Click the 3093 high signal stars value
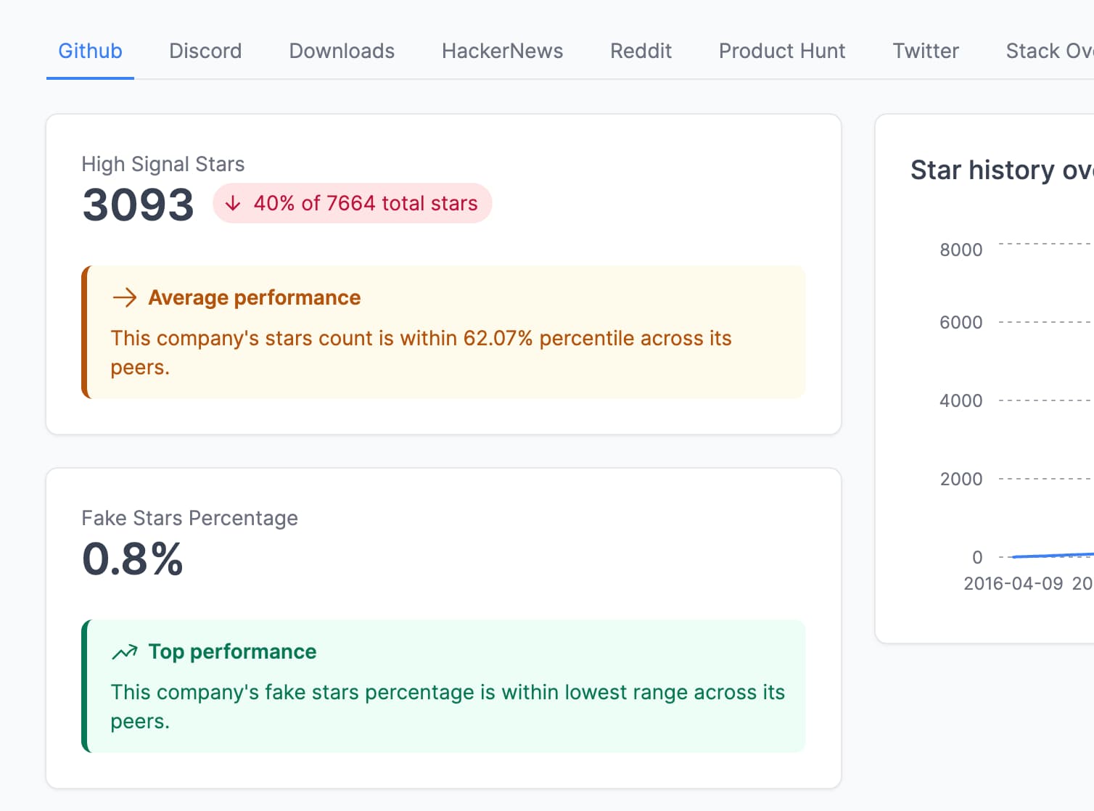1094x811 pixels. pyautogui.click(x=138, y=205)
